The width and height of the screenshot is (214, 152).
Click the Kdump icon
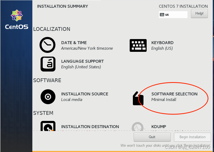tap(138, 126)
